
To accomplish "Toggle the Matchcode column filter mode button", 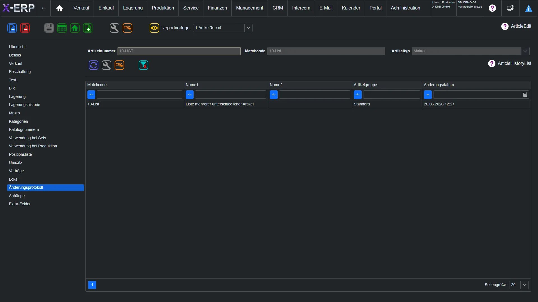I will coord(91,95).
